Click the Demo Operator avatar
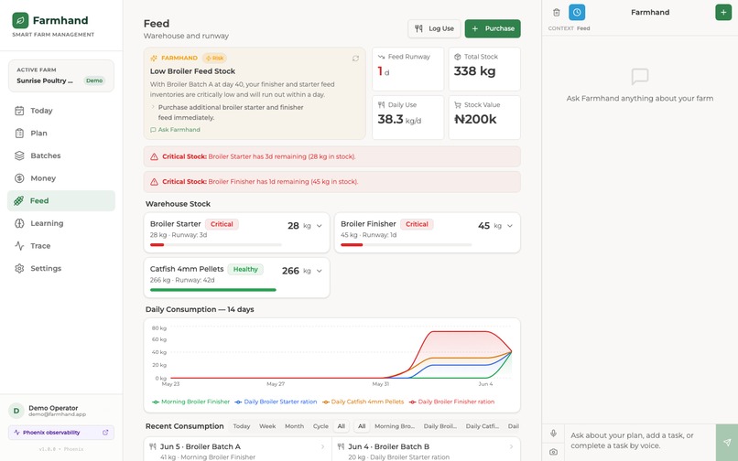Viewport: 738px width, 461px height. click(16, 411)
